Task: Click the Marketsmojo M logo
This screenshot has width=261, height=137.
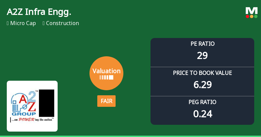Action: 252,11
